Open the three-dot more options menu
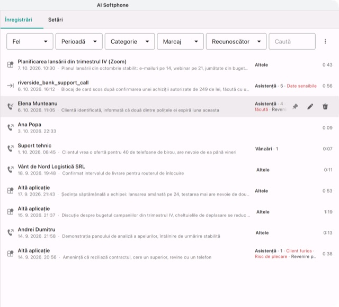This screenshot has height=307, width=339. point(325,41)
